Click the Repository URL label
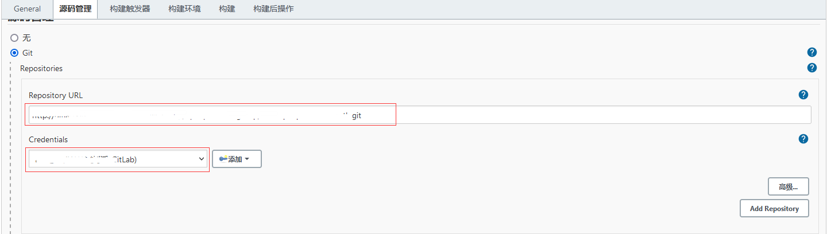The image size is (827, 234). (56, 95)
